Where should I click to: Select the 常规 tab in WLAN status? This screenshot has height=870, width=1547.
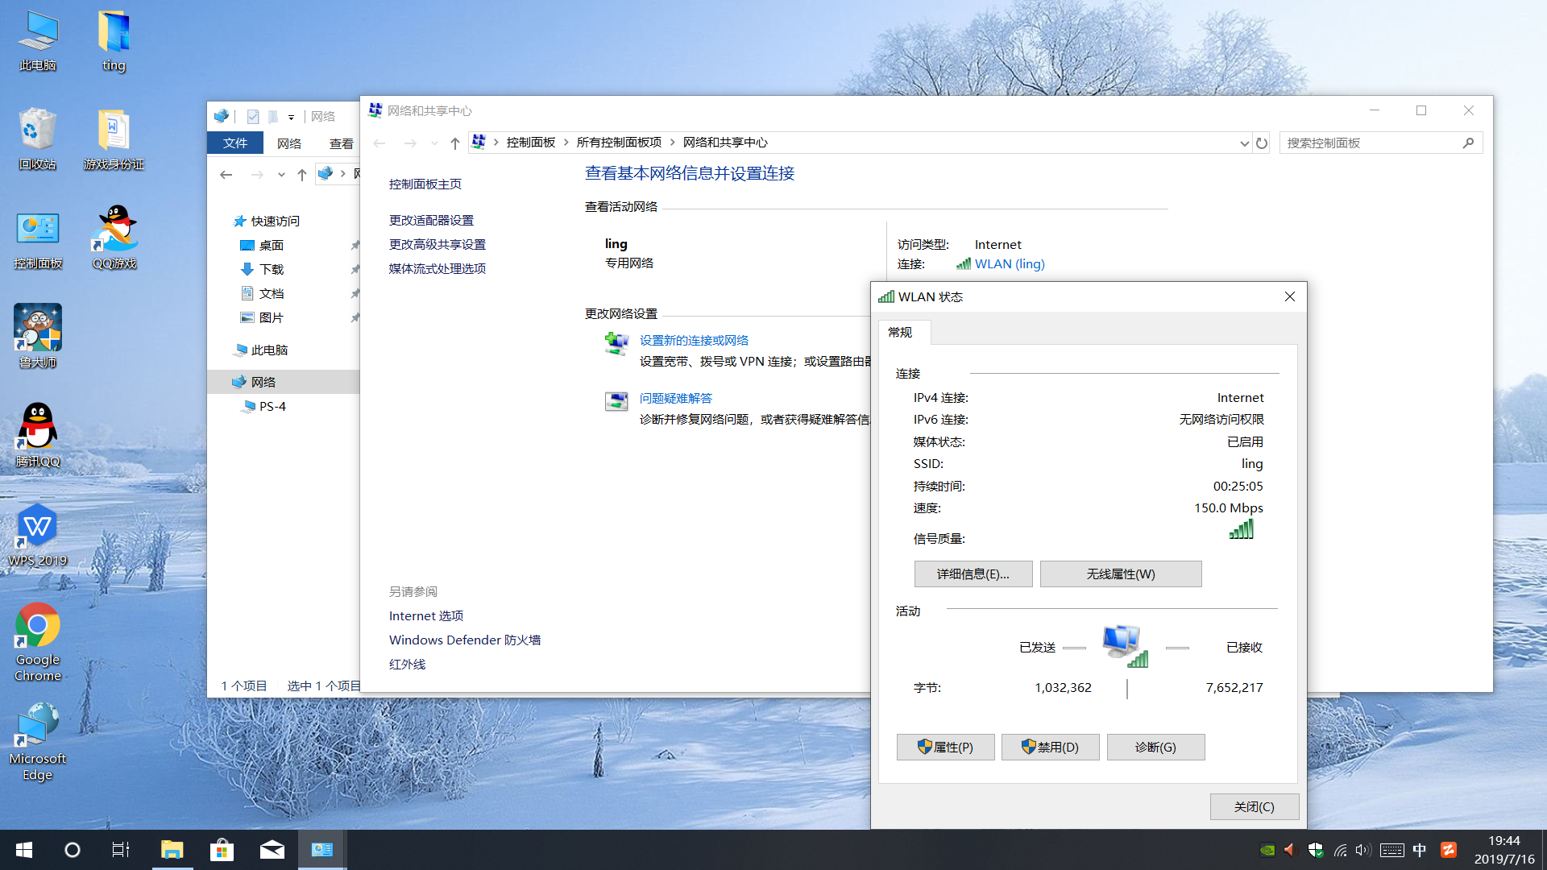tap(901, 332)
